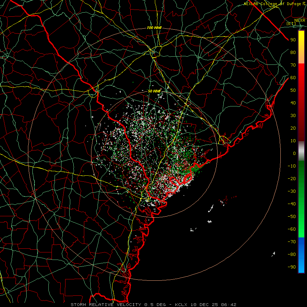Click the NEXLAB-College of DuPage credit text
The height and width of the screenshot is (307, 307).
tap(275, 4)
